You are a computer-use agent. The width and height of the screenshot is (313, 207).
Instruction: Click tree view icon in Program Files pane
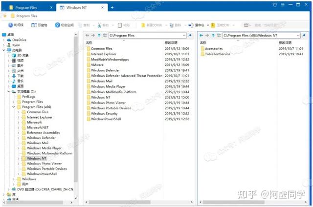tap(105, 35)
